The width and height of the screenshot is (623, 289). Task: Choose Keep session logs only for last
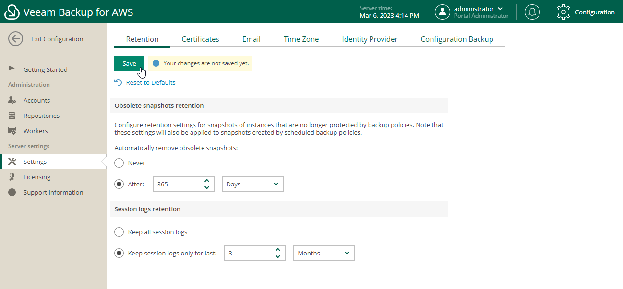pos(119,253)
